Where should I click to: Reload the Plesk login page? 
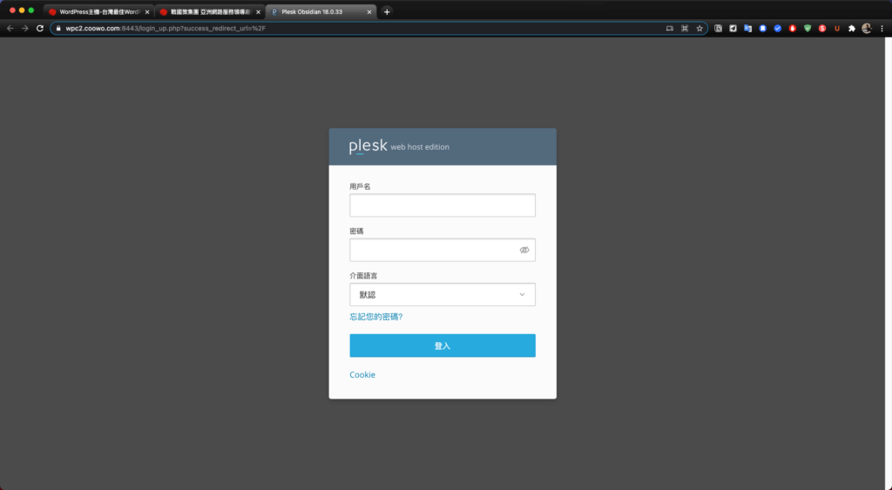[x=40, y=29]
